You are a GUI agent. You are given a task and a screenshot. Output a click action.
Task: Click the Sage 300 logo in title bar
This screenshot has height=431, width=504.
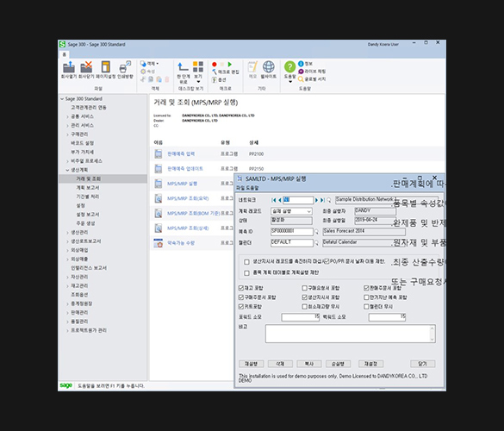coord(62,44)
